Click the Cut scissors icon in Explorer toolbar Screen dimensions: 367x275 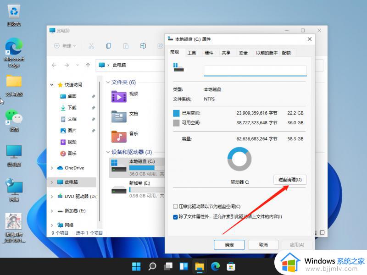(91, 46)
